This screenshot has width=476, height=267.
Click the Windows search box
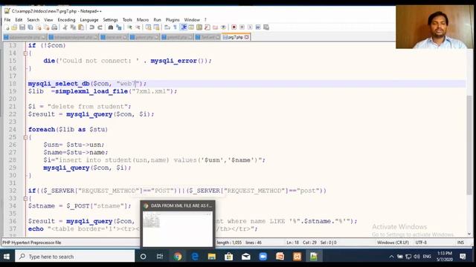coord(75,257)
